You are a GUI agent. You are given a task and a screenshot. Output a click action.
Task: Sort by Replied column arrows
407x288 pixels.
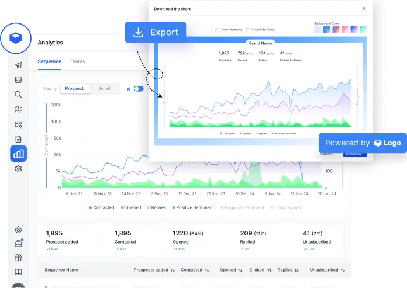click(x=298, y=270)
